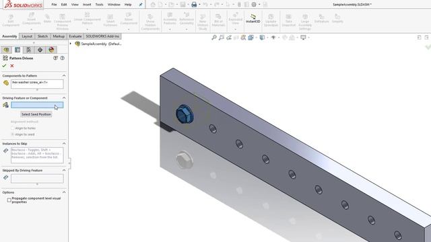
Task: Accept Pattern Driven with green checkmark
Action: point(4,66)
